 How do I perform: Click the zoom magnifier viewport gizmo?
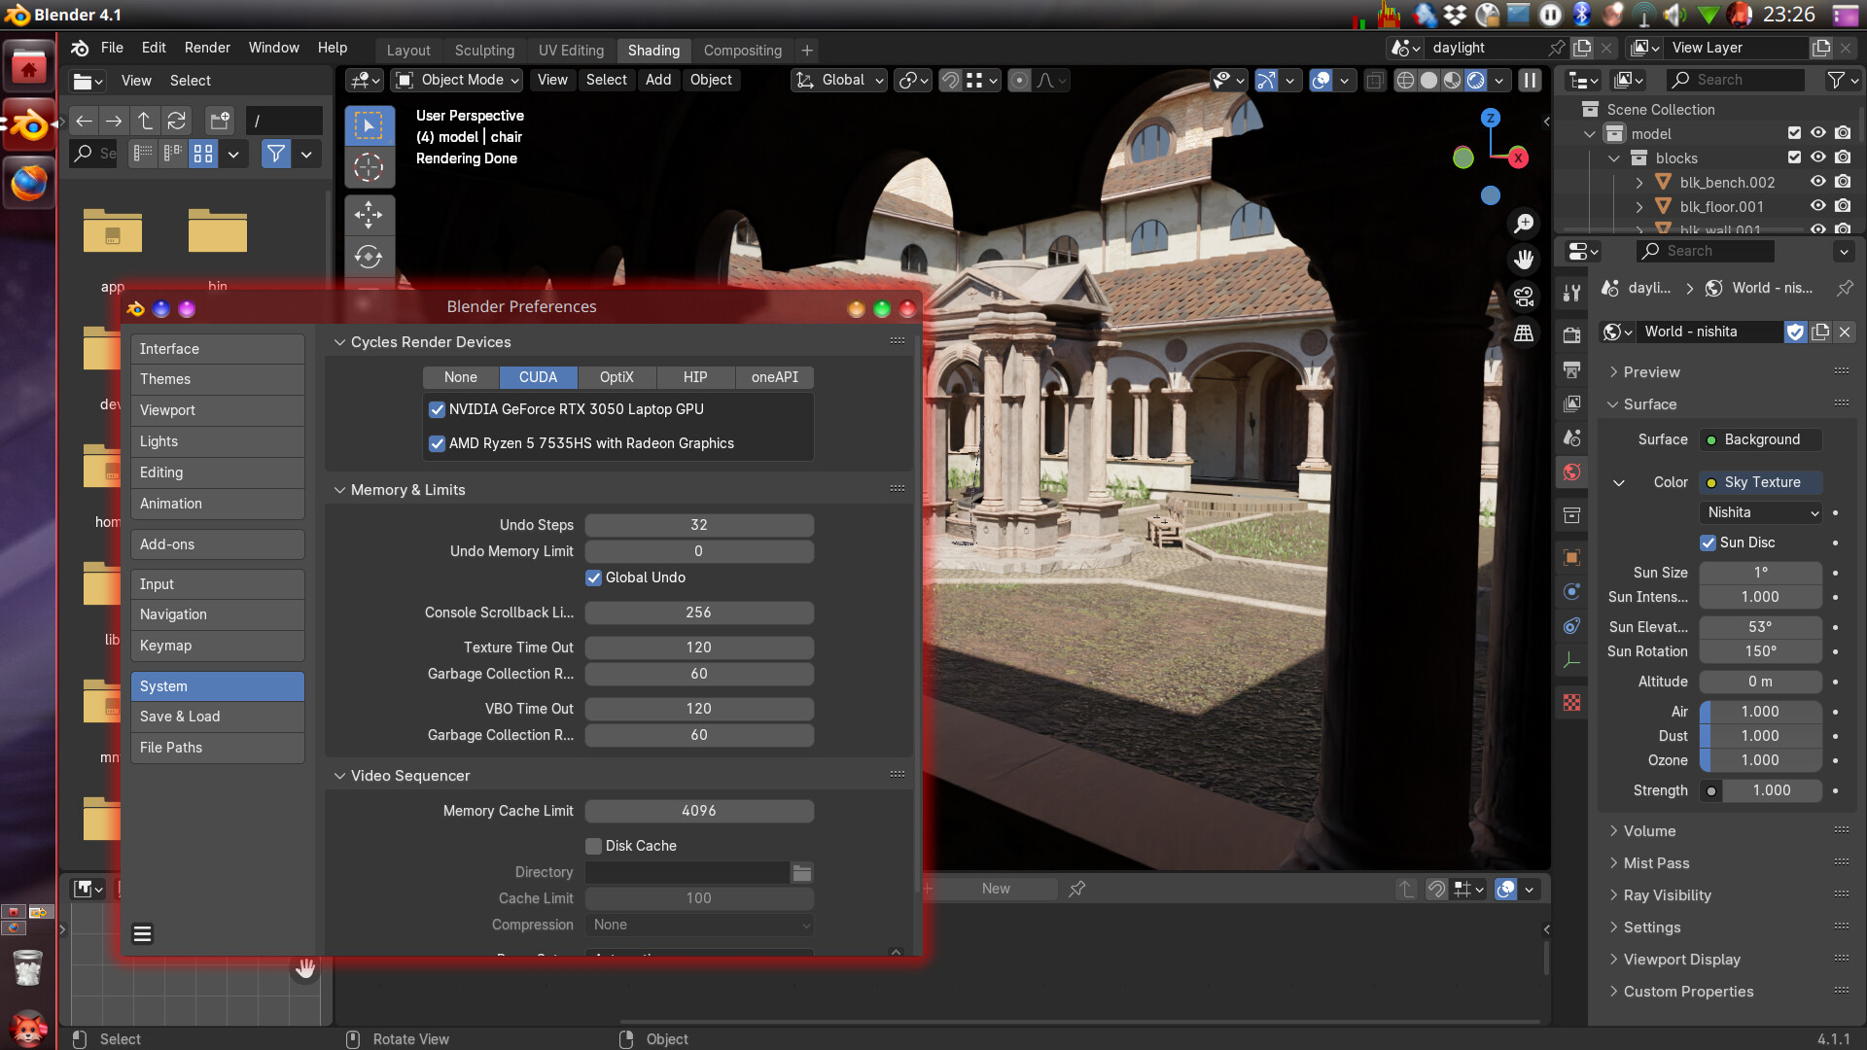[1524, 224]
